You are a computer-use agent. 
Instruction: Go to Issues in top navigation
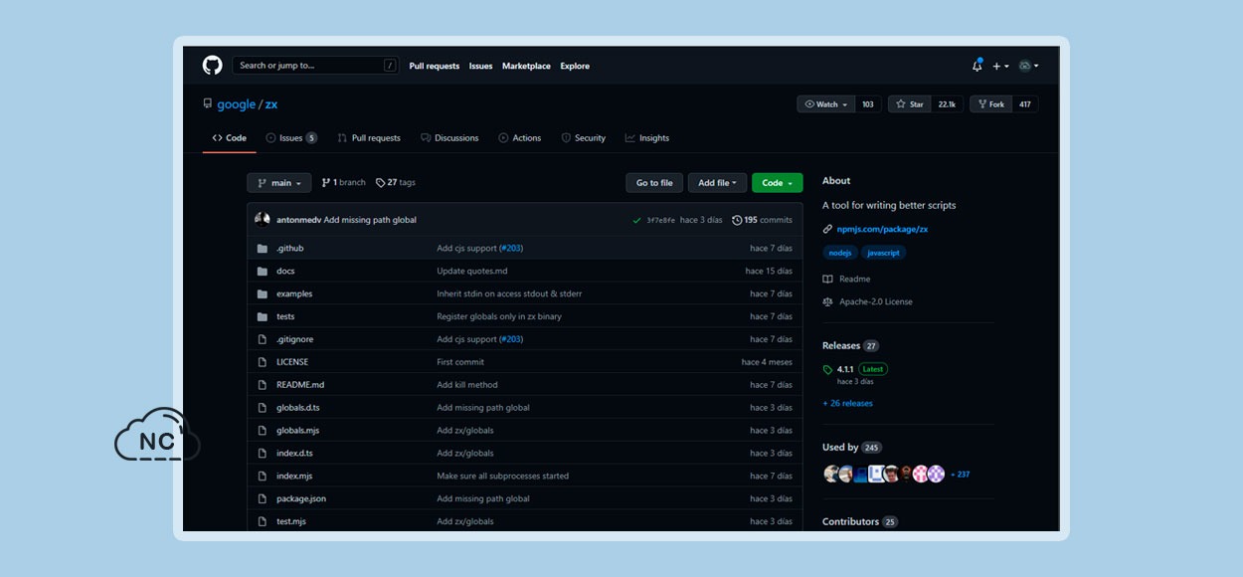[x=480, y=67]
